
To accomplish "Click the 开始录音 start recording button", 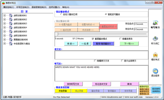I will 63,91.
